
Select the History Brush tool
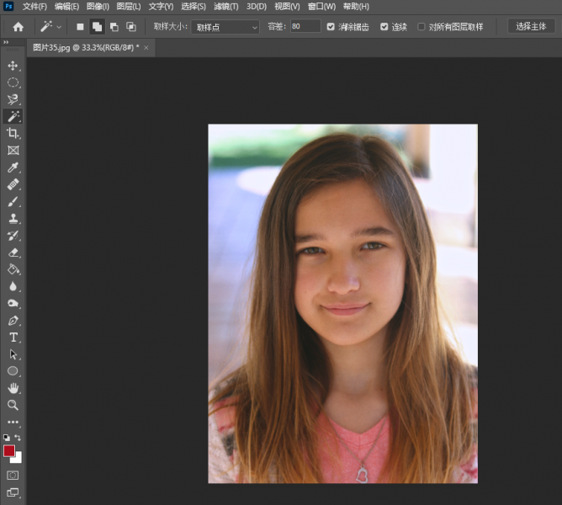tap(13, 236)
